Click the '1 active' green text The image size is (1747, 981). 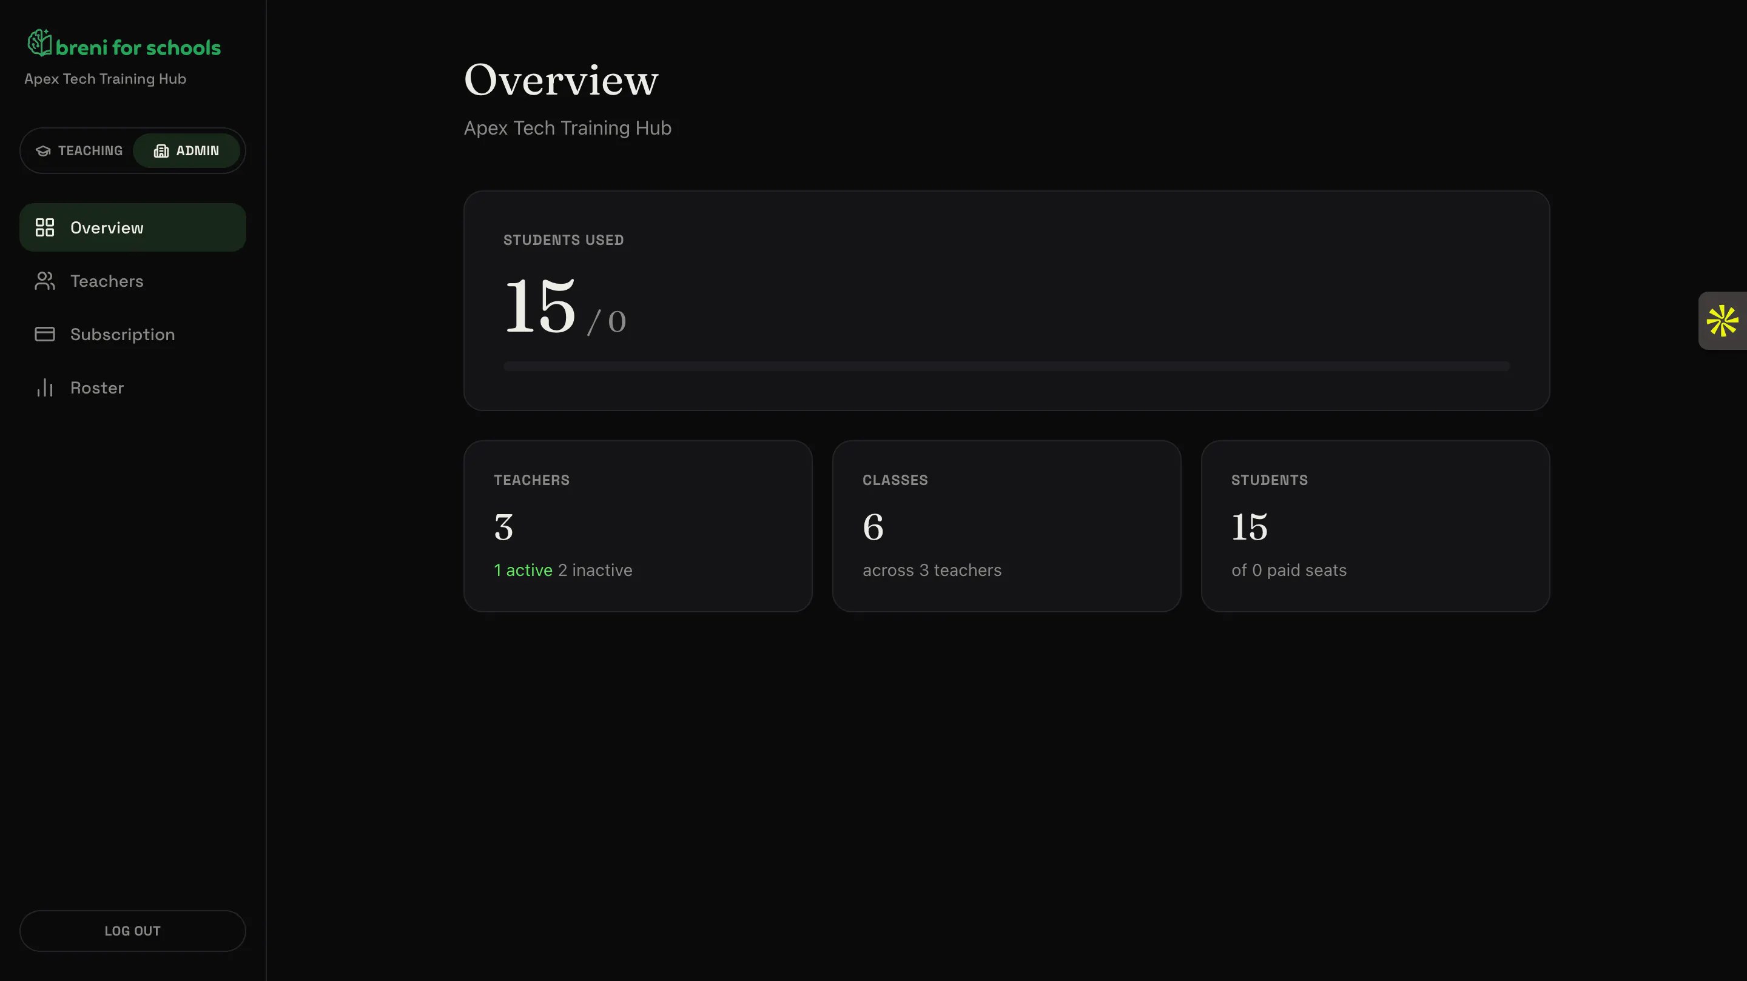523,570
